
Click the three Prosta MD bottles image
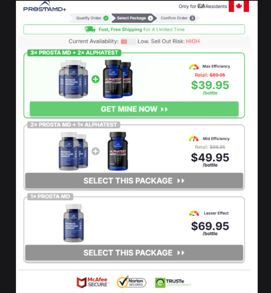74,79
